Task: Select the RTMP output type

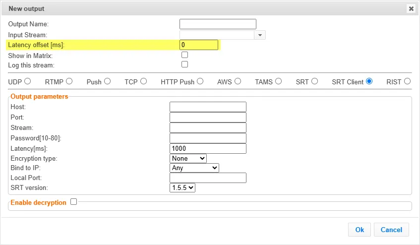Action: click(69, 81)
